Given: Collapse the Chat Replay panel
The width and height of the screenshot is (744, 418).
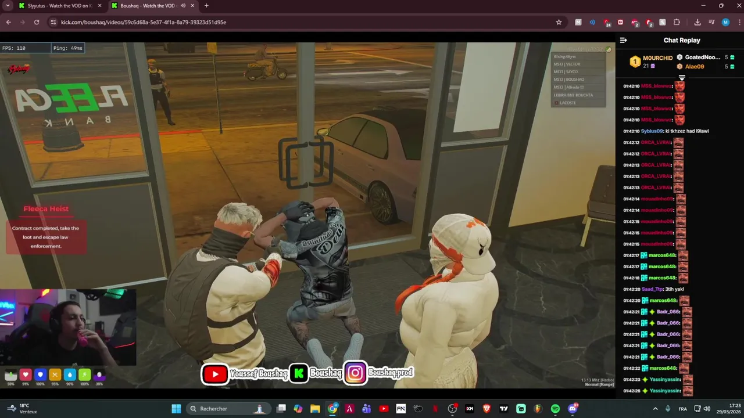Looking at the screenshot, I should point(623,40).
